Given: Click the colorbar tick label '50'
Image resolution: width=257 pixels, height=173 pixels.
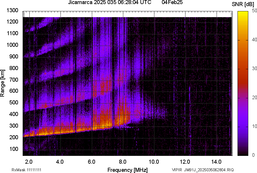Looking at the screenshot, I should coord(254,11).
